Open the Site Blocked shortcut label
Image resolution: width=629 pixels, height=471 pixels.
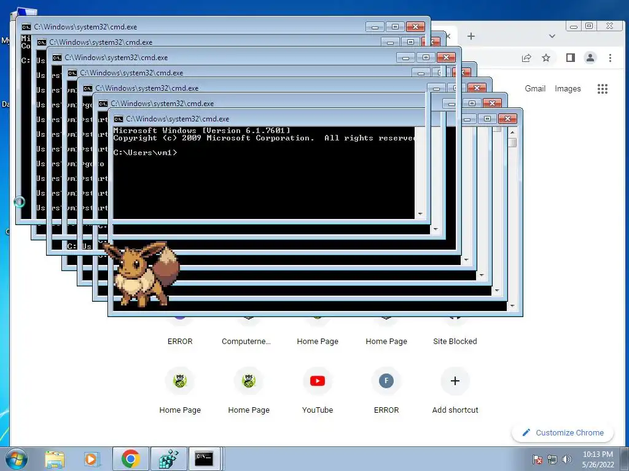tap(455, 341)
